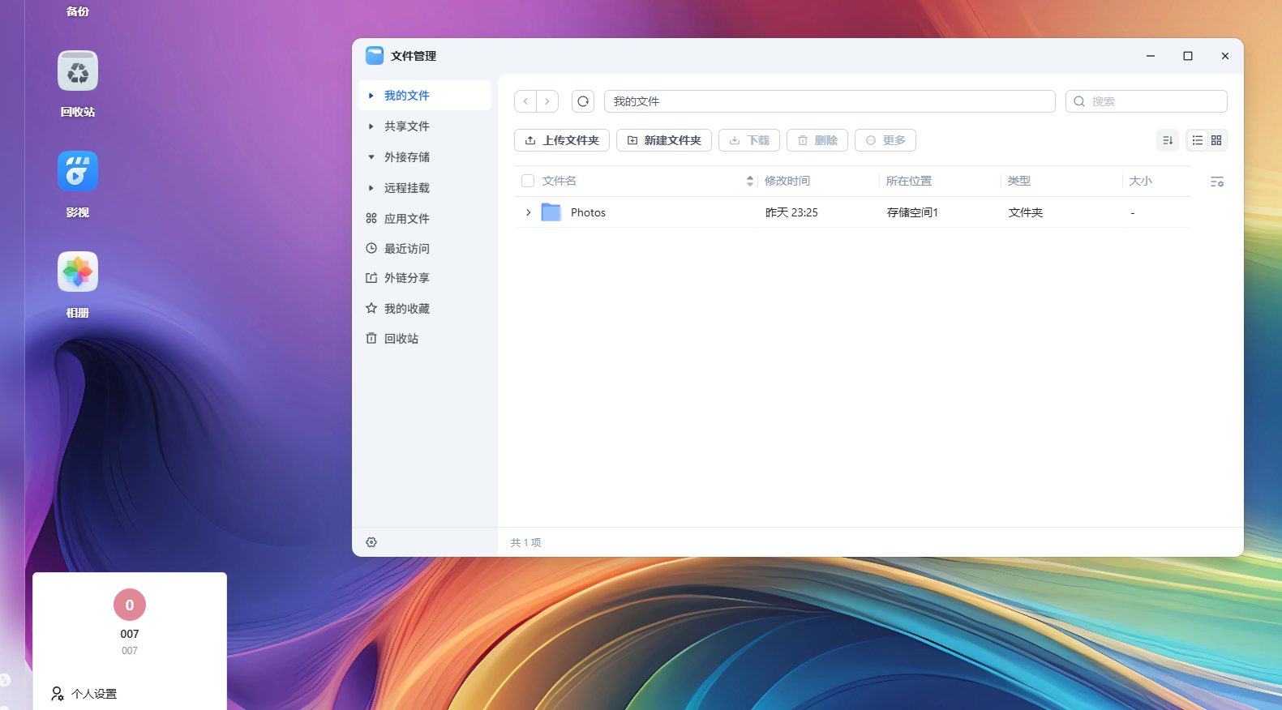Viewport: 1282px width, 710px height.
Task: Expand the 共享文件 tree node
Action: (371, 126)
